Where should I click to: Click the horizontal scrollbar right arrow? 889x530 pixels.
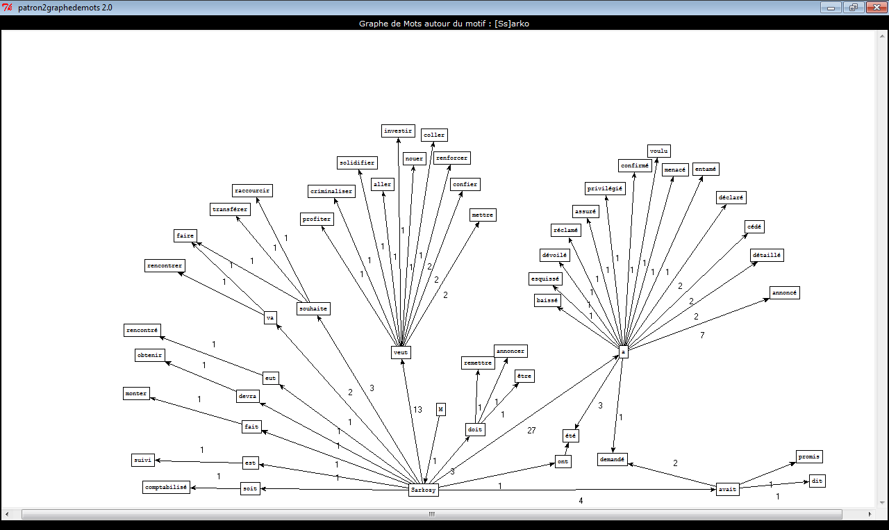pyautogui.click(x=870, y=514)
